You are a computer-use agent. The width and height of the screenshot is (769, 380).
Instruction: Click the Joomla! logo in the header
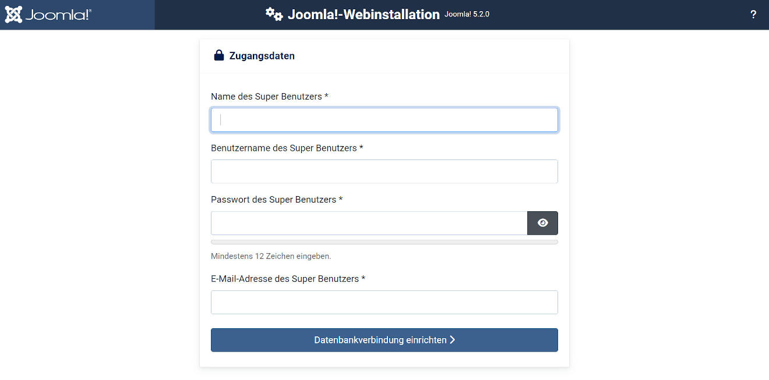click(13, 14)
